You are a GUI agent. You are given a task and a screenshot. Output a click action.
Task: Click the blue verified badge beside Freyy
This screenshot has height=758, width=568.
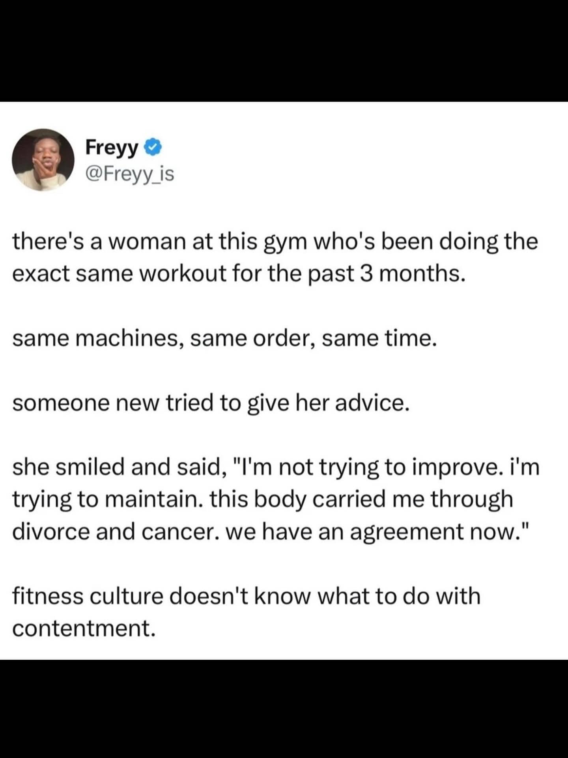click(153, 148)
